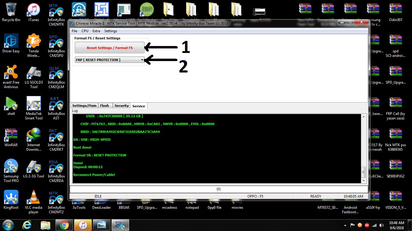Open Windows Explorer from the taskbar

pyautogui.click(x=46, y=225)
